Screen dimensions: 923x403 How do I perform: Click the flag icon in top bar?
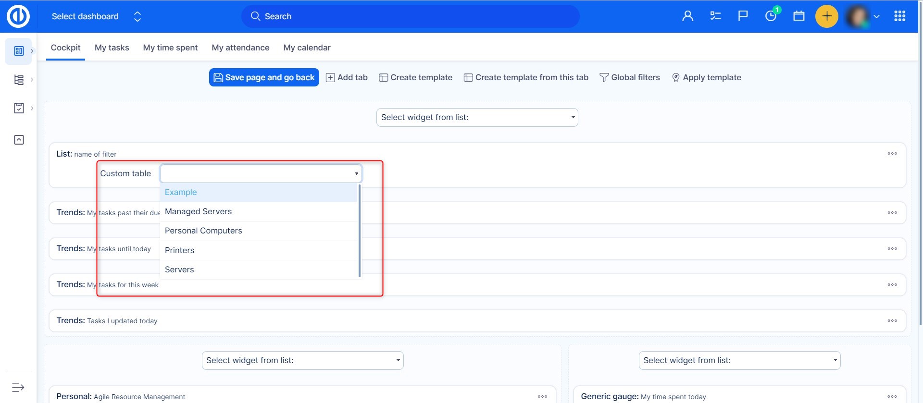(x=743, y=16)
